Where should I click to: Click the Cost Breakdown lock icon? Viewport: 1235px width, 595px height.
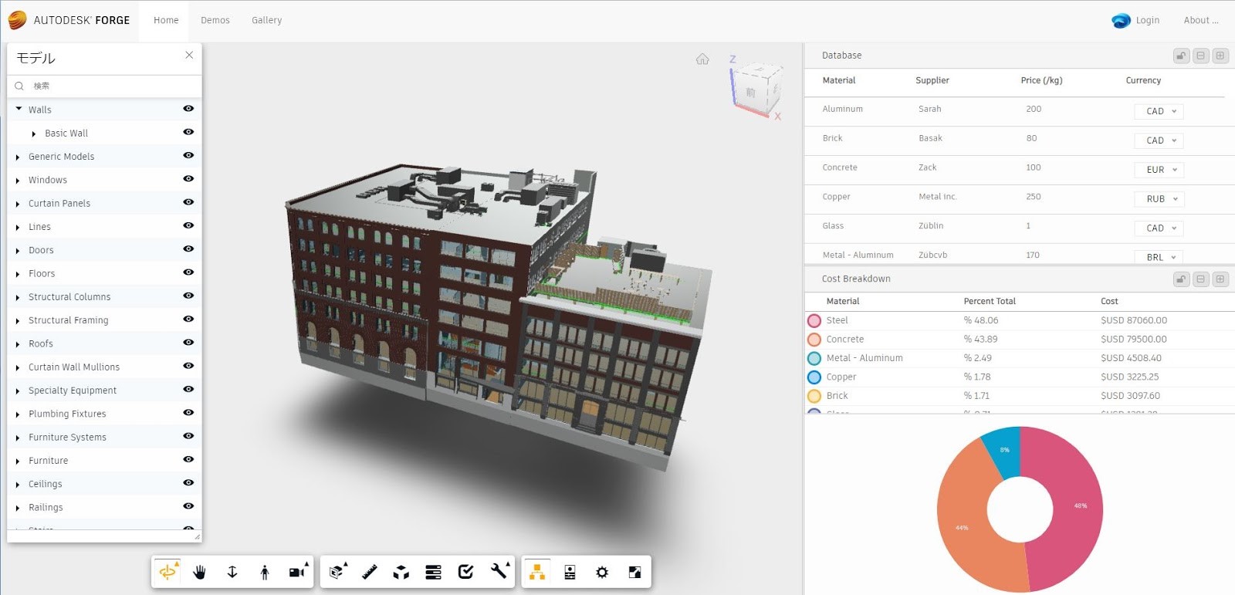pos(1182,279)
